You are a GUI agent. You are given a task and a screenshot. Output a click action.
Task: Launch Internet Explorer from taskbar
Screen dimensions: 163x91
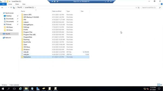click(20, 89)
